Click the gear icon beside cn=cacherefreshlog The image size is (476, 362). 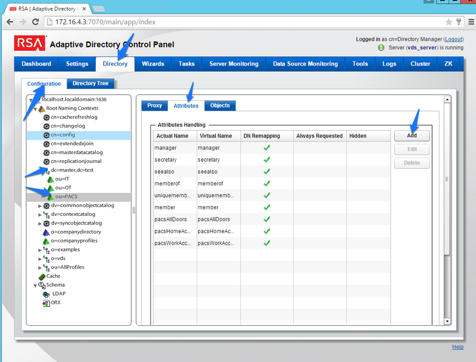pyautogui.click(x=46, y=117)
